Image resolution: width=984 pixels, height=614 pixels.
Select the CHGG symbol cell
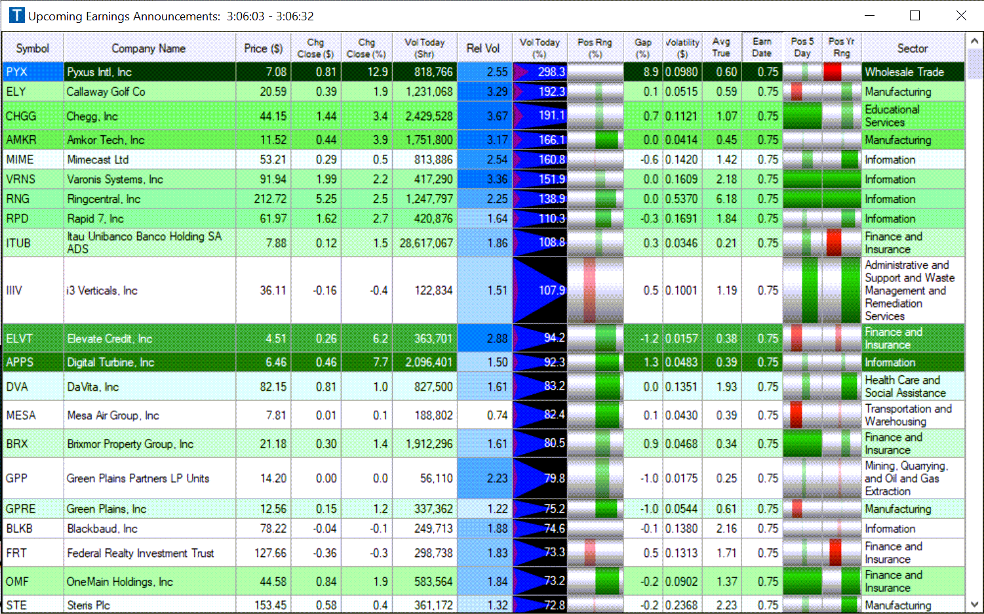tap(33, 116)
